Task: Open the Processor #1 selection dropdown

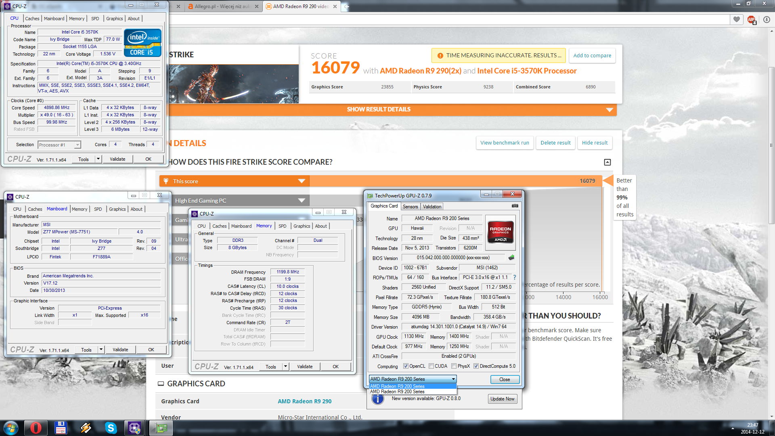Action: (x=59, y=145)
